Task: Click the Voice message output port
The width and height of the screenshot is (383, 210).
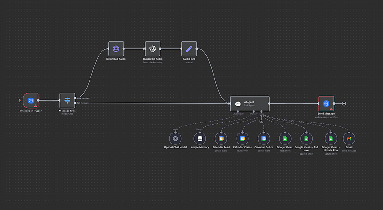Action: coord(76,98)
